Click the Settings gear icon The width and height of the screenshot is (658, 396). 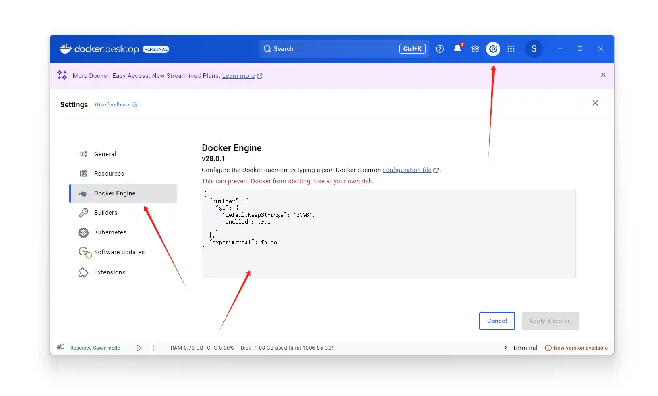pos(493,49)
